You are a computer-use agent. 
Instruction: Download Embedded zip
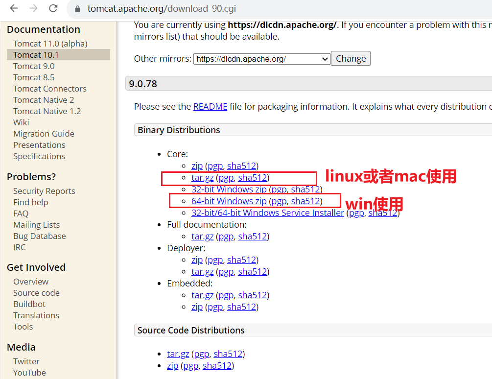197,307
